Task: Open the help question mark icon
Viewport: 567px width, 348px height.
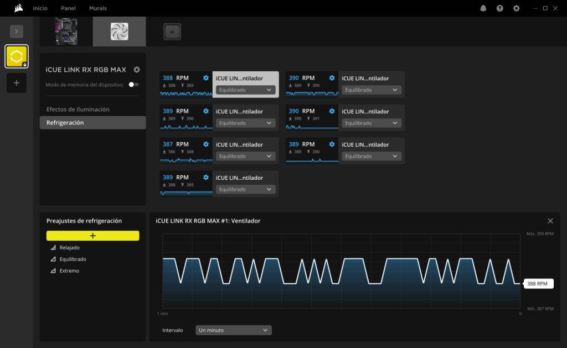Action: coord(500,8)
